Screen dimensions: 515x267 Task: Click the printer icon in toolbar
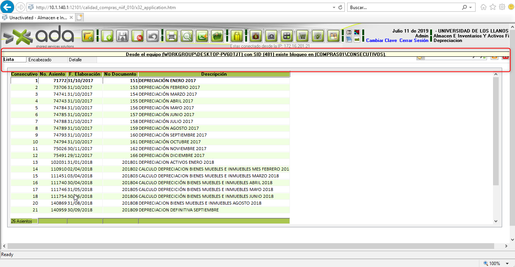click(172, 36)
